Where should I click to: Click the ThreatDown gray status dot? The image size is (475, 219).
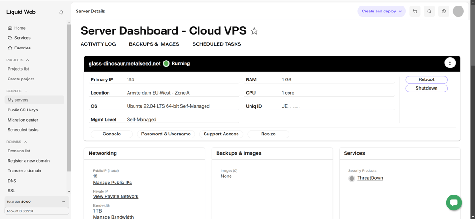[x=352, y=179]
